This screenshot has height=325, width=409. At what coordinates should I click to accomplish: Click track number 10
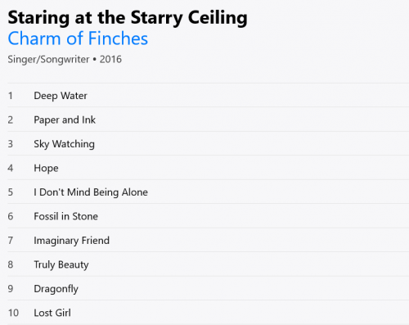pyautogui.click(x=13, y=313)
